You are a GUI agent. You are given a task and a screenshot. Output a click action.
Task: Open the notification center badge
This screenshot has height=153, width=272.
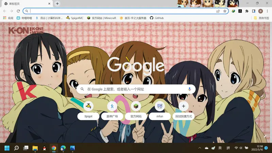click(x=266, y=148)
